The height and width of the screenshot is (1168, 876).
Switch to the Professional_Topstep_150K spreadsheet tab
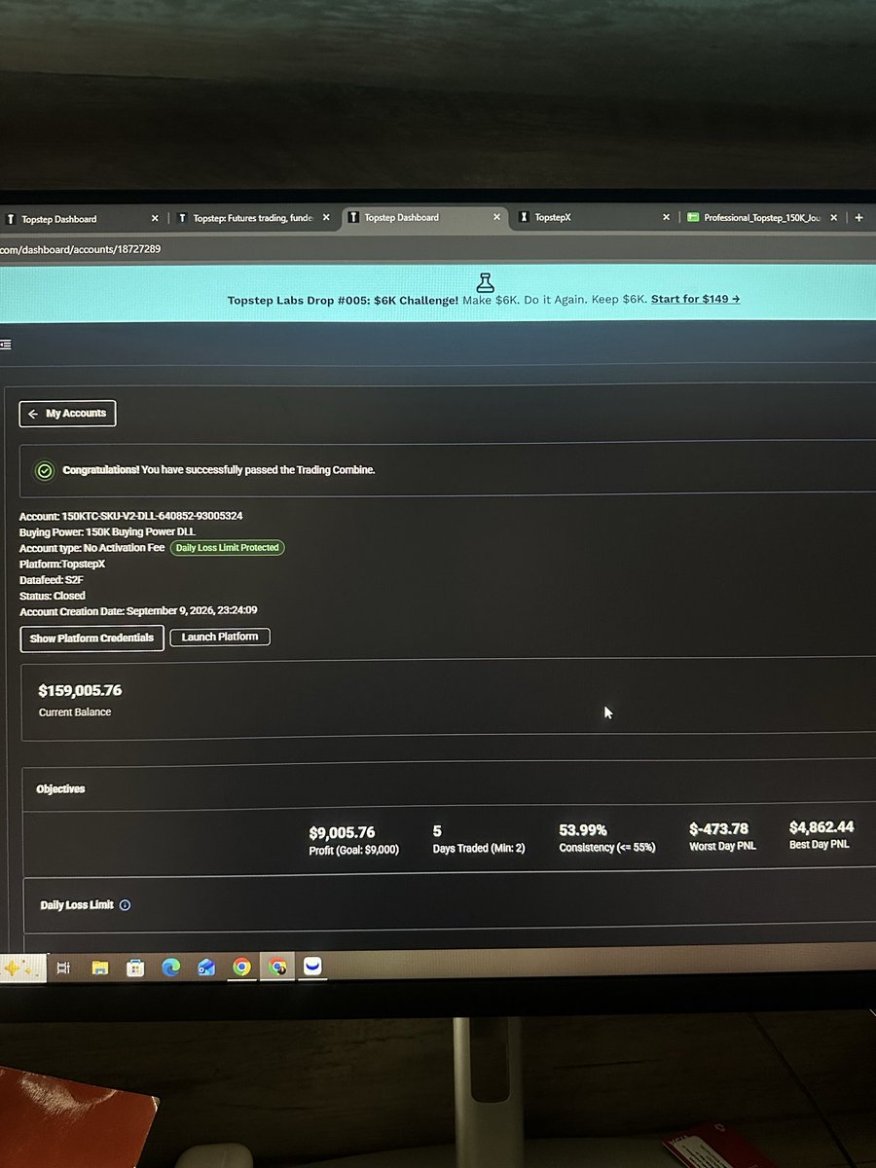click(x=763, y=219)
